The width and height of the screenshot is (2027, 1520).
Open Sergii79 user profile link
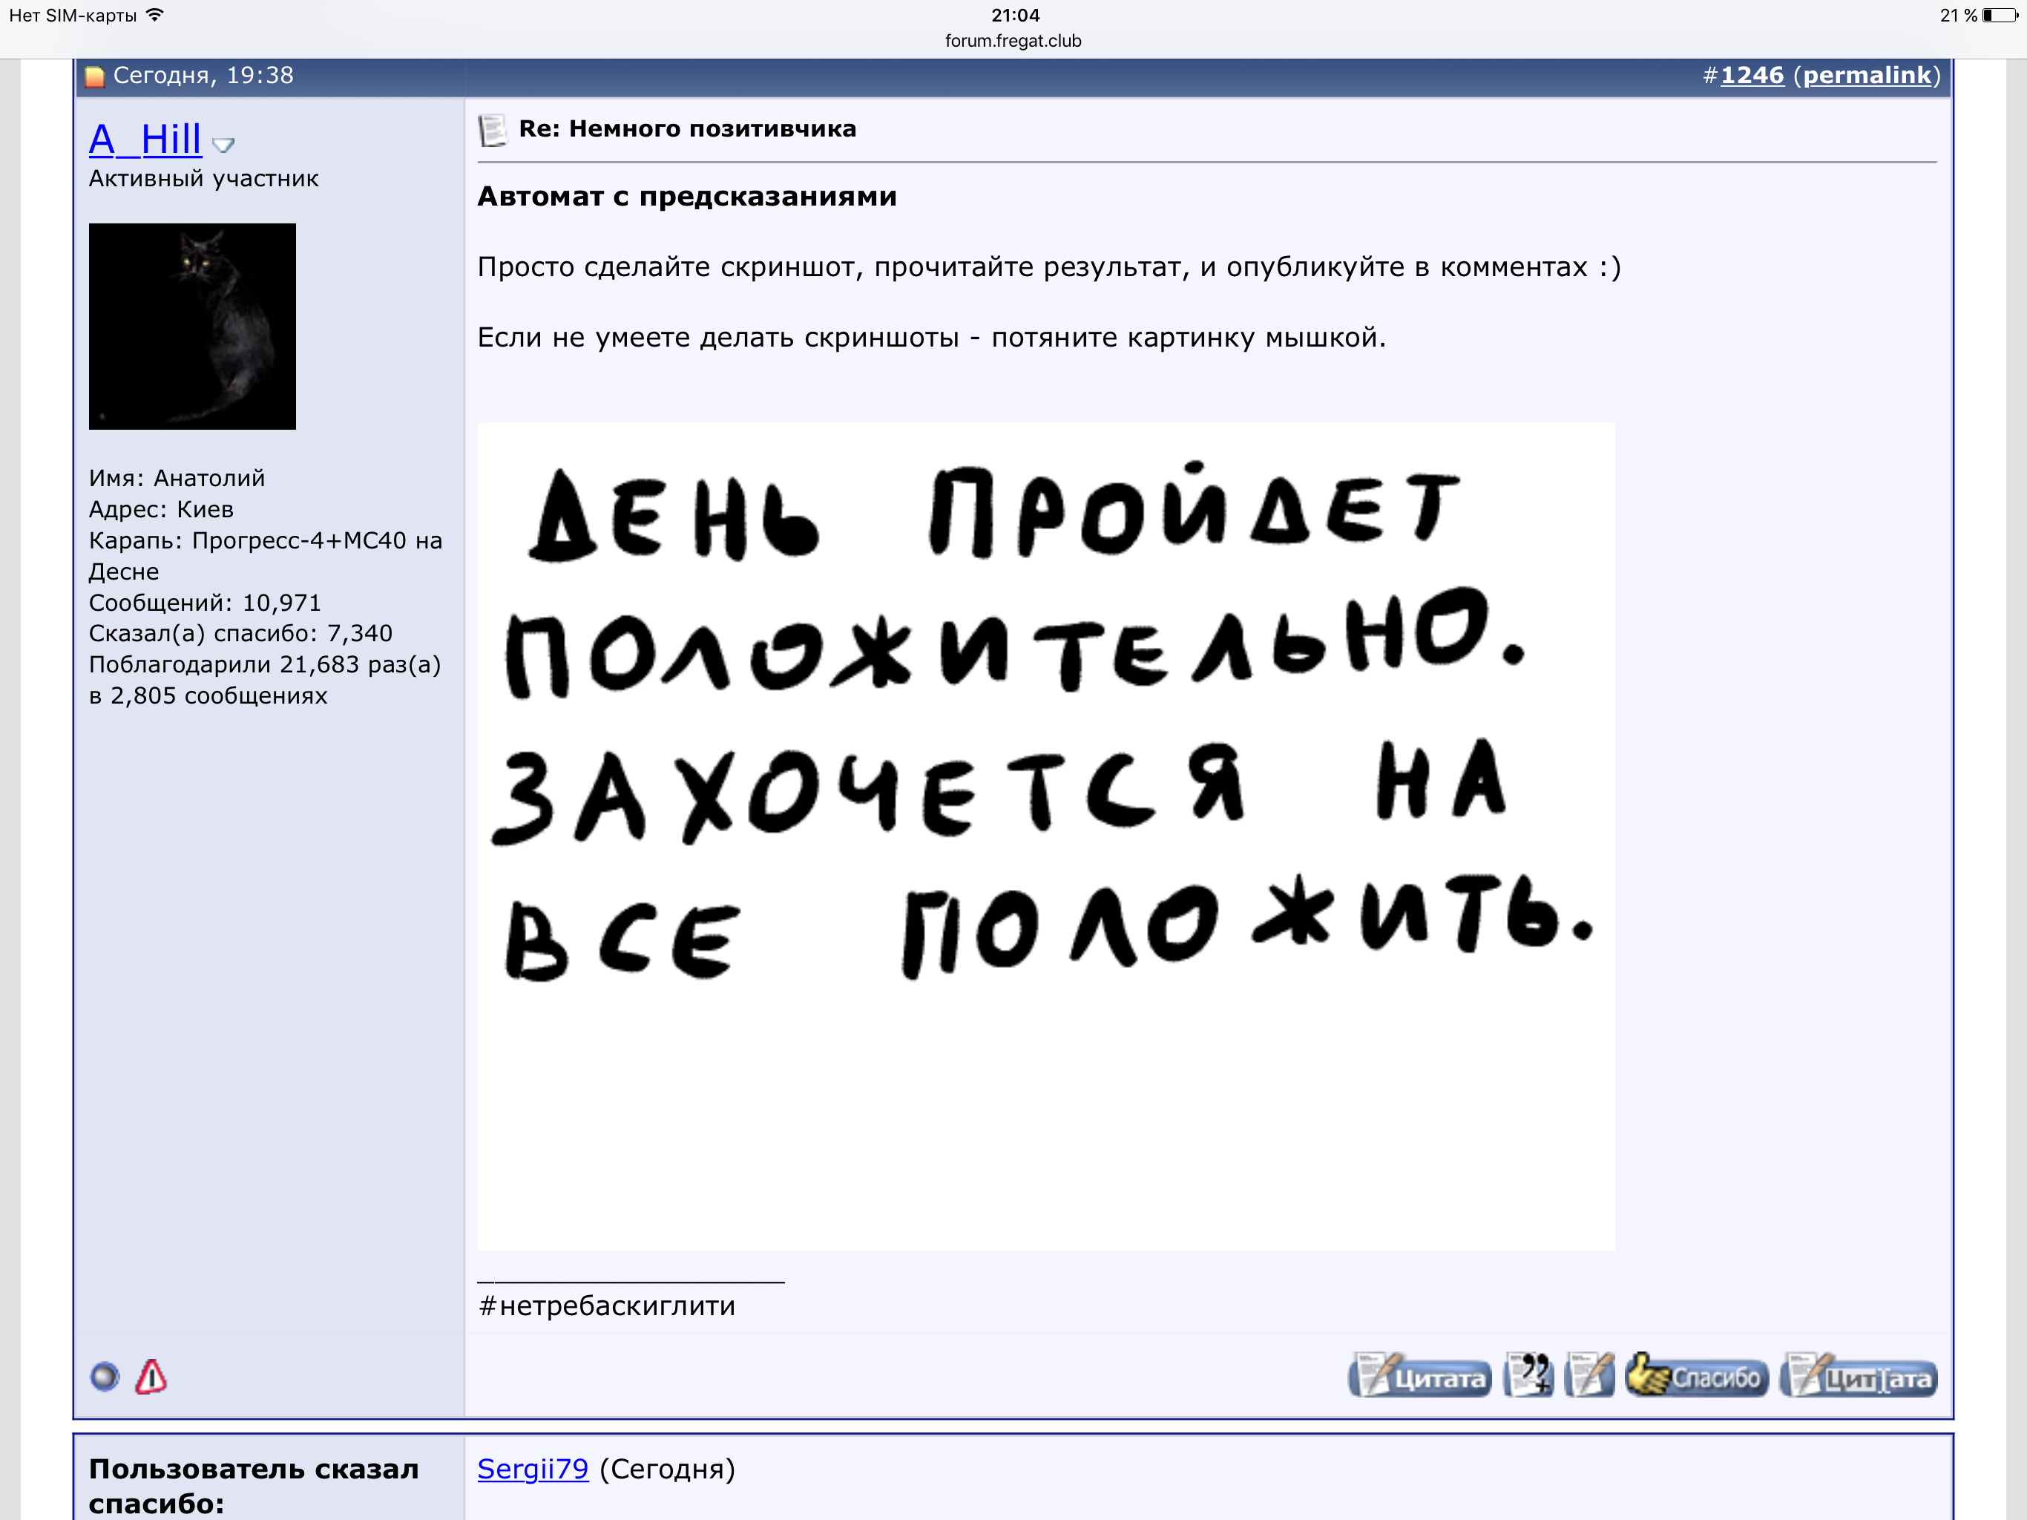pyautogui.click(x=533, y=1469)
